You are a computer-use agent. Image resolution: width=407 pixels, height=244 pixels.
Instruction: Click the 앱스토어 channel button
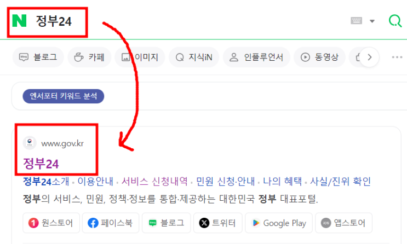pos(343,223)
